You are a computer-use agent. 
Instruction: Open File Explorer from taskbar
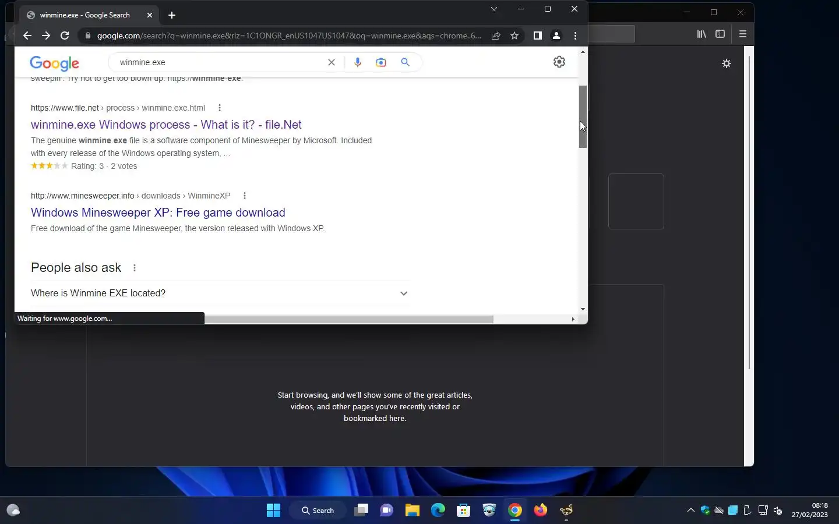[x=413, y=511]
